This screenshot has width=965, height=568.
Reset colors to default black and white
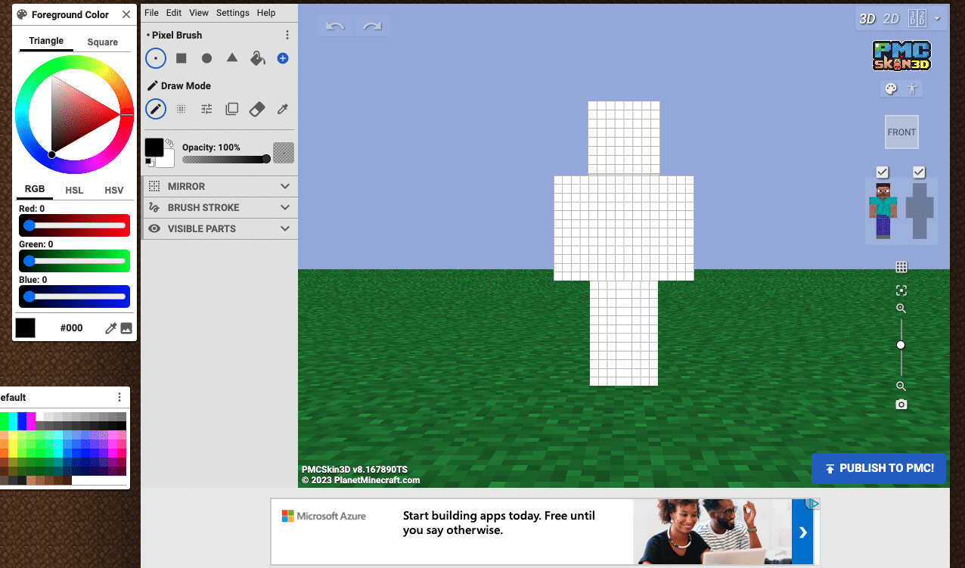[150, 162]
